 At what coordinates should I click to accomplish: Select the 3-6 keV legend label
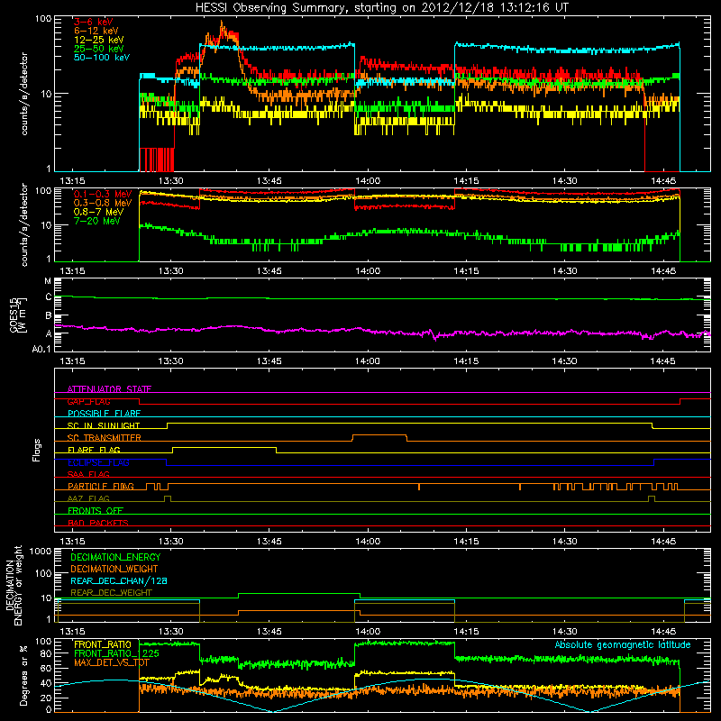pos(94,22)
